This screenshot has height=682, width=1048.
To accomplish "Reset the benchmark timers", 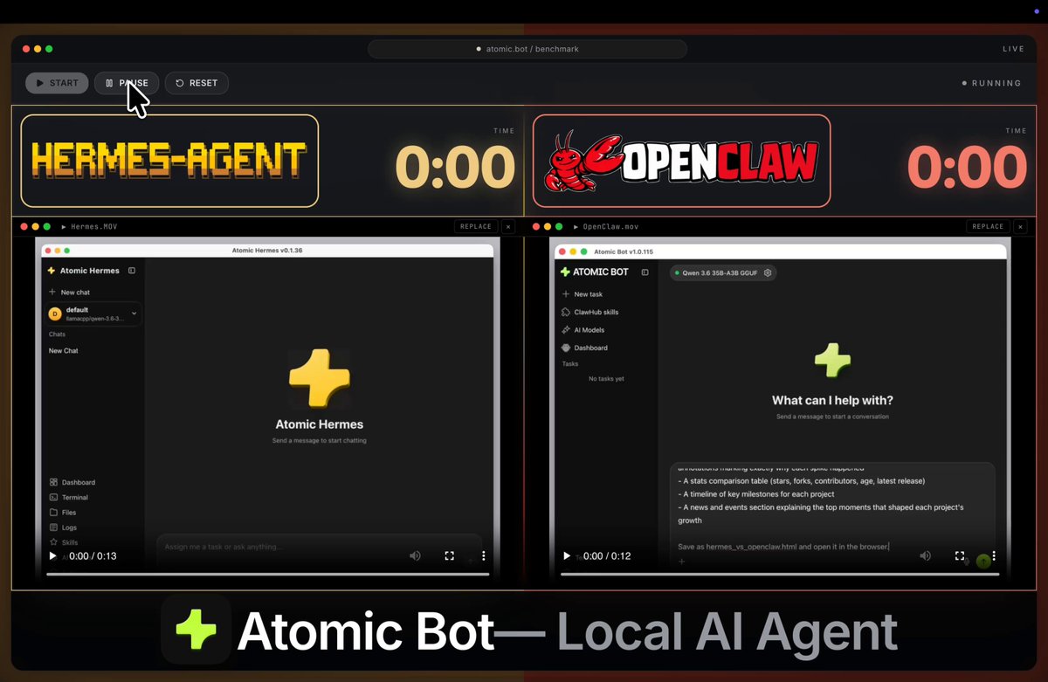I will (x=196, y=83).
